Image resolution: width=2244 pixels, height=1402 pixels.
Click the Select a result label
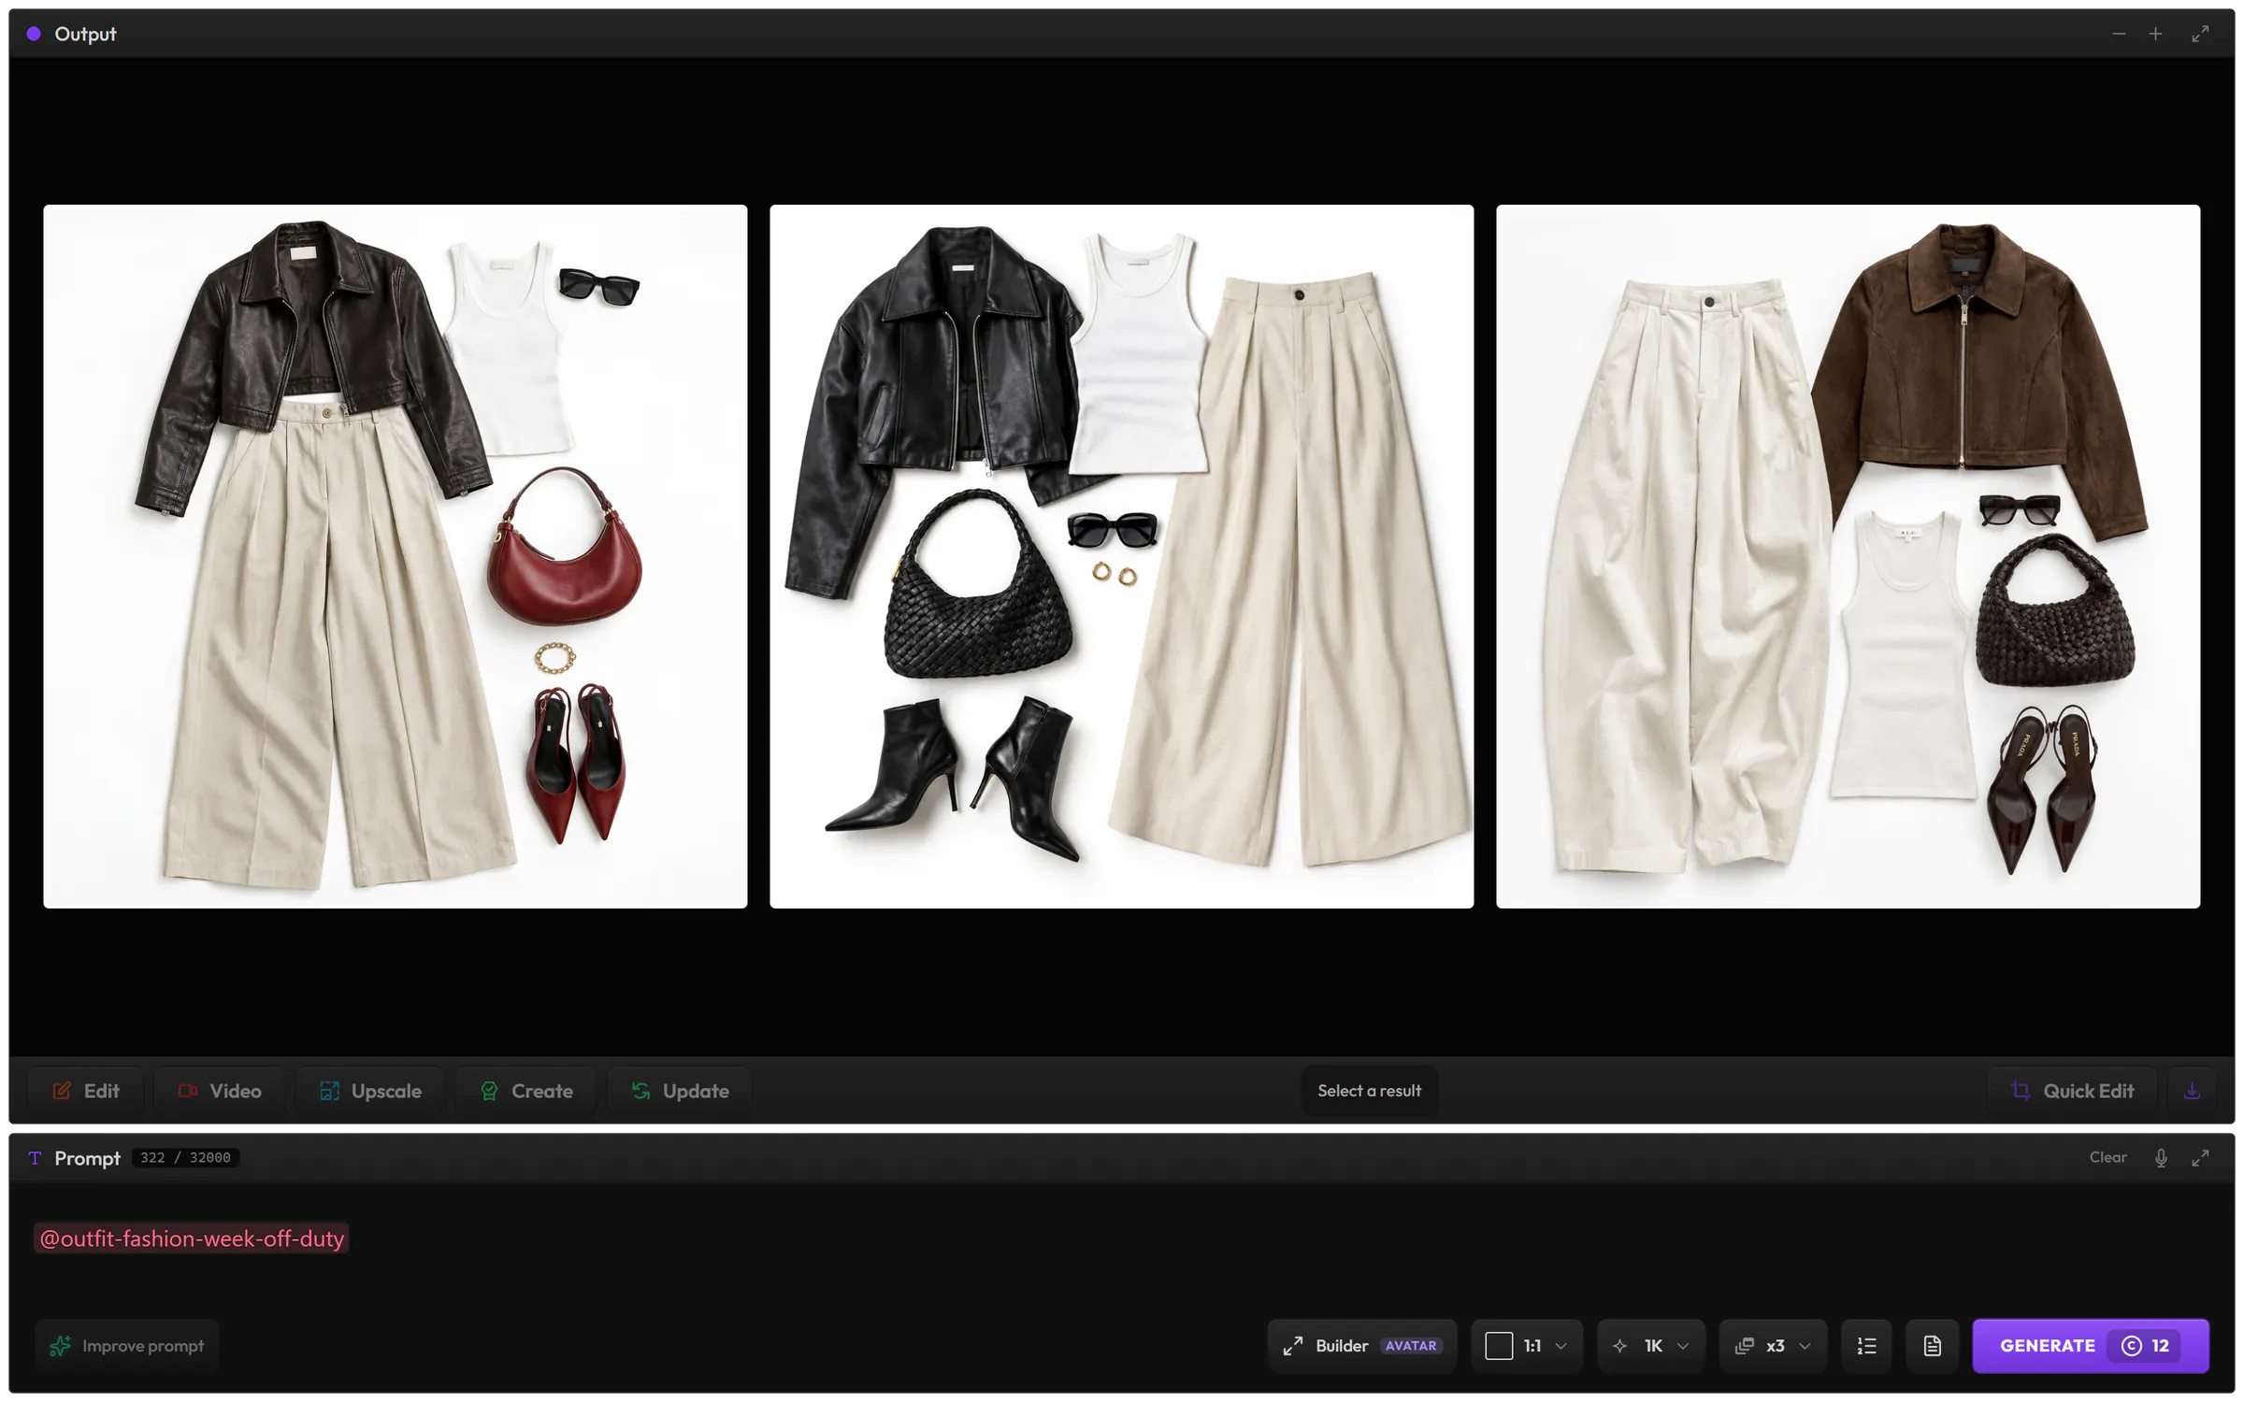1369,1091
